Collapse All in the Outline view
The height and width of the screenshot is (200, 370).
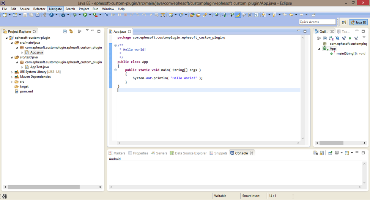click(325, 38)
